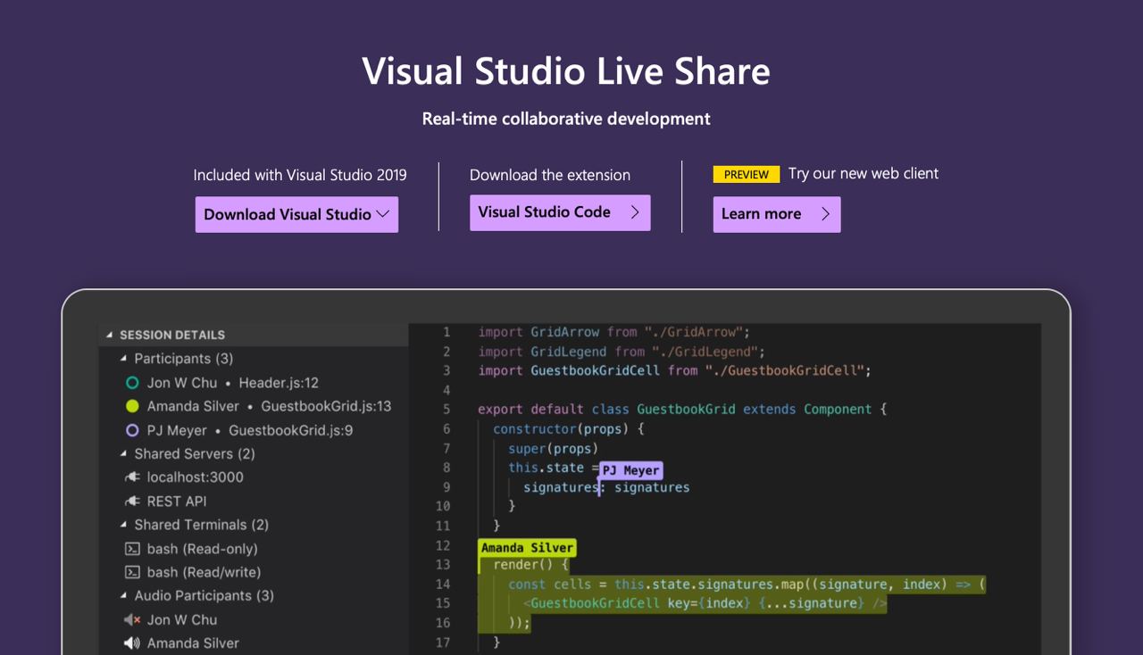Screen dimensions: 1143x655
Task: Click 'Included with Visual Studio 2019' text
Action: pos(300,175)
